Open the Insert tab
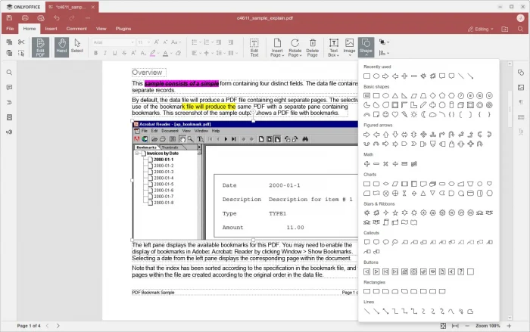The width and height of the screenshot is (530, 332). [51, 29]
